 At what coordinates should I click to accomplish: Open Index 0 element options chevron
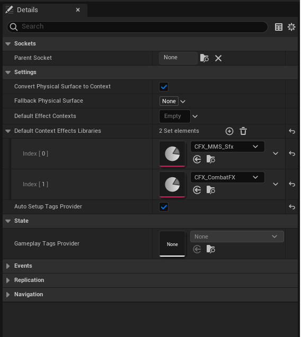click(x=276, y=153)
